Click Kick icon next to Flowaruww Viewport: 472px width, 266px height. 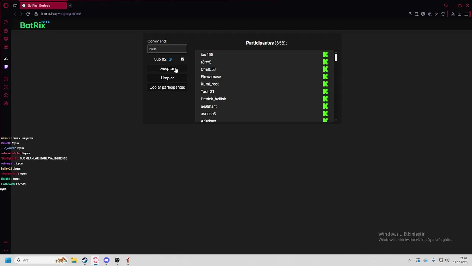coord(325,76)
